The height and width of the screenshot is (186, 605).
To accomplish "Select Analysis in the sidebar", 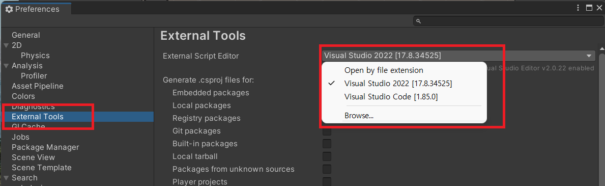I will (27, 66).
